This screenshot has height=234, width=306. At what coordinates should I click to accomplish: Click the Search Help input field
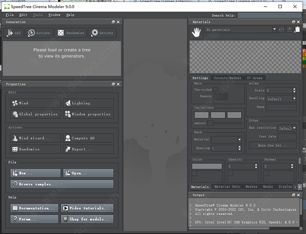[269, 15]
